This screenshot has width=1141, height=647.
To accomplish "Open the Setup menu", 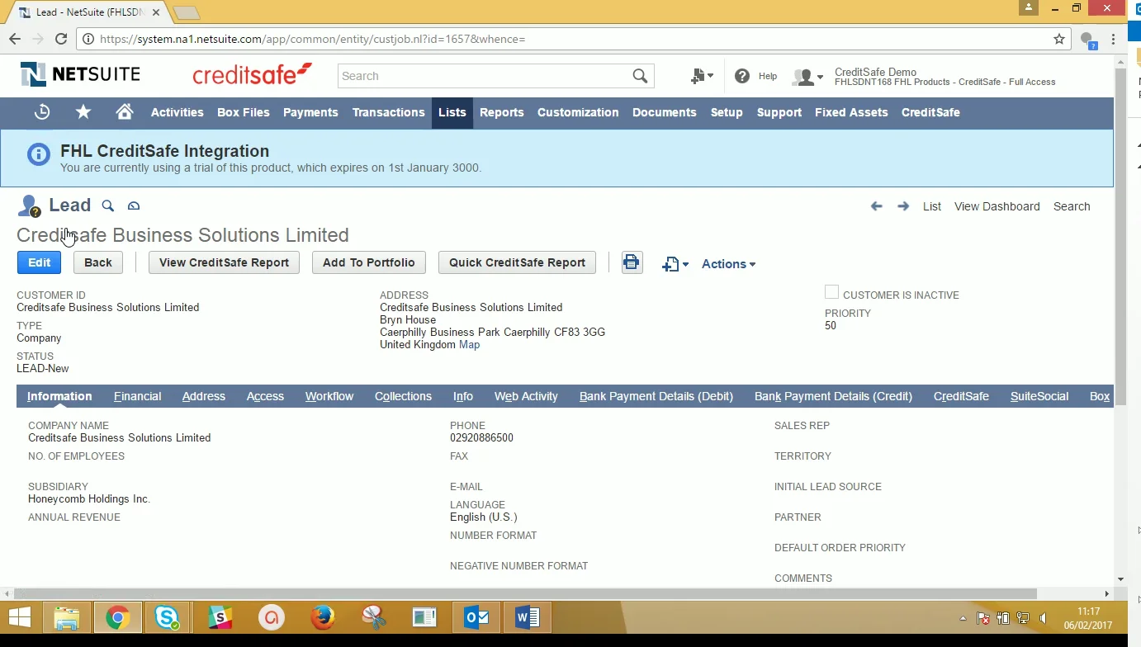I will 727,112.
